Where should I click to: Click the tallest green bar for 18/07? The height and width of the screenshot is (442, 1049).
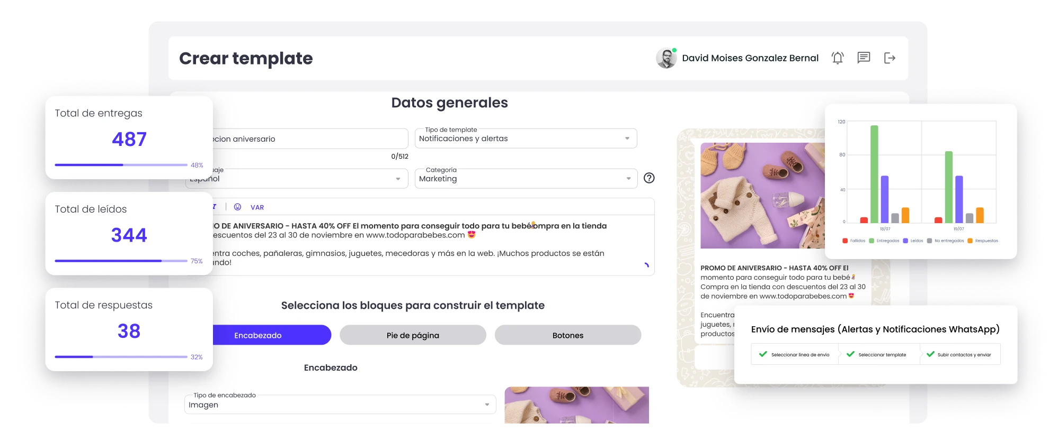(x=874, y=174)
